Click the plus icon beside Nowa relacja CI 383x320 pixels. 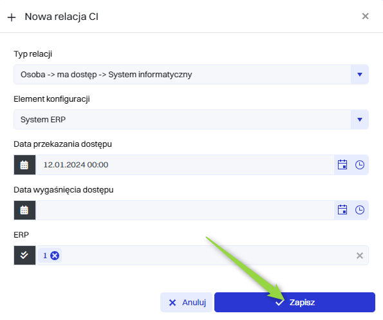tap(12, 17)
